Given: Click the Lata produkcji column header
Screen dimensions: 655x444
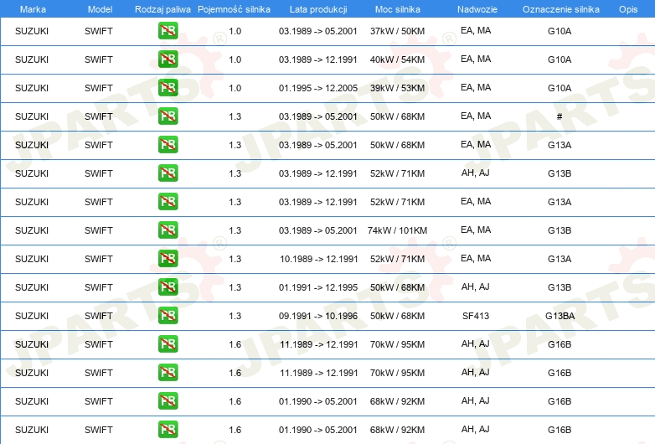Looking at the screenshot, I should [318, 9].
